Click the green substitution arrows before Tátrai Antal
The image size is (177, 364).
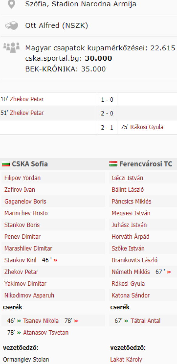click(126, 321)
